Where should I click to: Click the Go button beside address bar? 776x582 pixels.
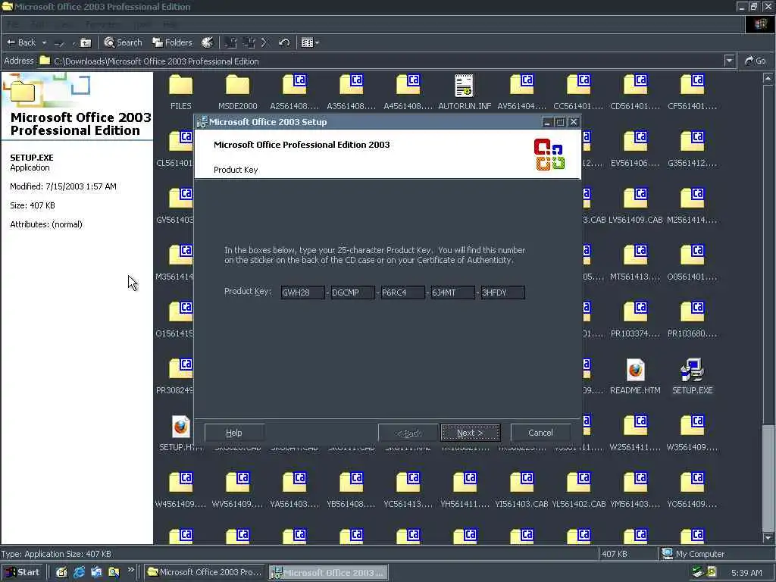[756, 61]
